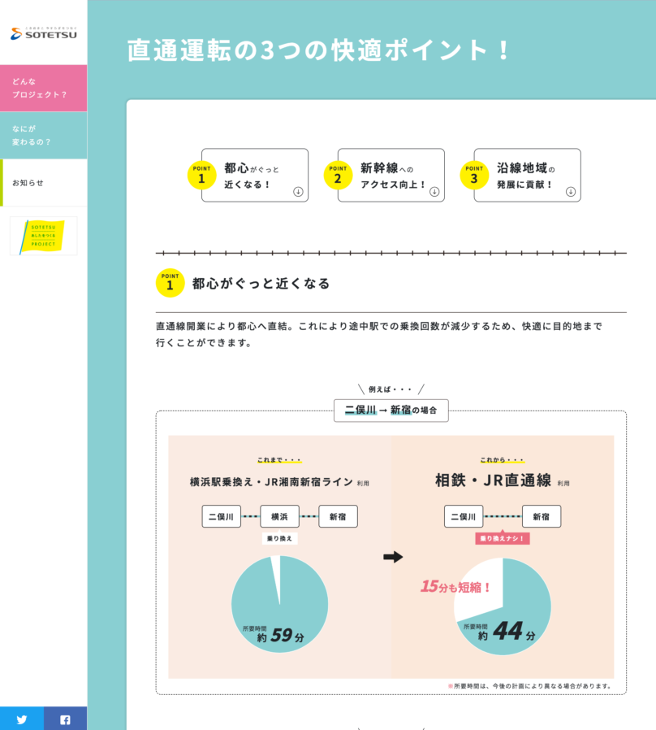
Task: Jump to 沿線地域の発展に貢献！ section
Action: click(527, 175)
